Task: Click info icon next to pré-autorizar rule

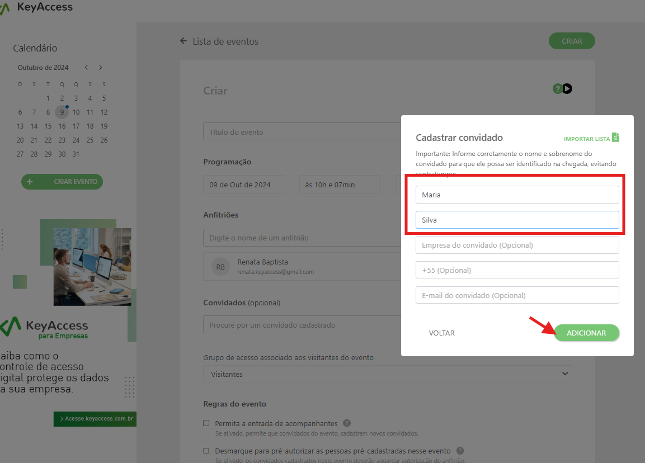Action: [x=460, y=451]
